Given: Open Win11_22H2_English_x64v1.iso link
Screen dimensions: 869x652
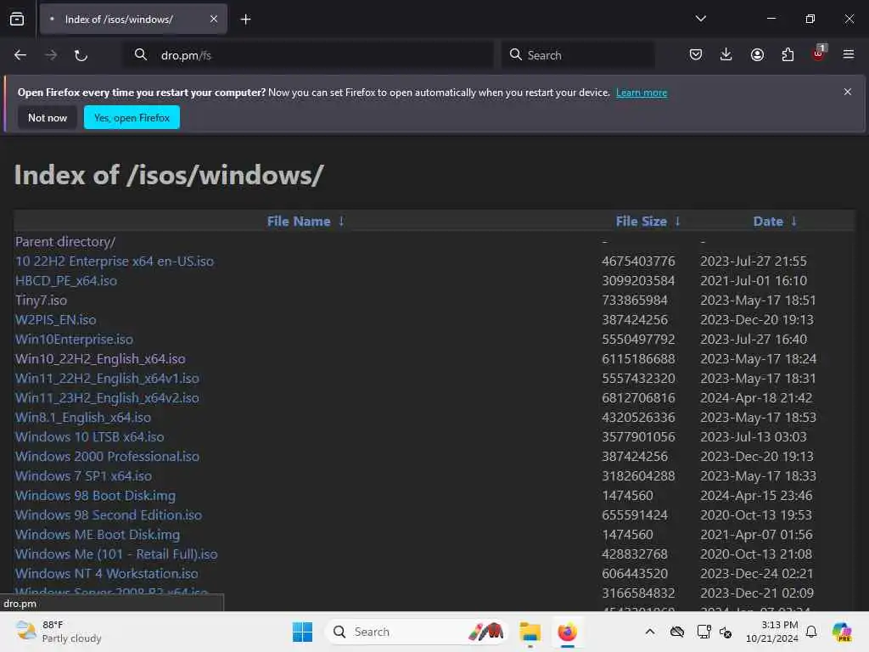Looking at the screenshot, I should tap(107, 378).
